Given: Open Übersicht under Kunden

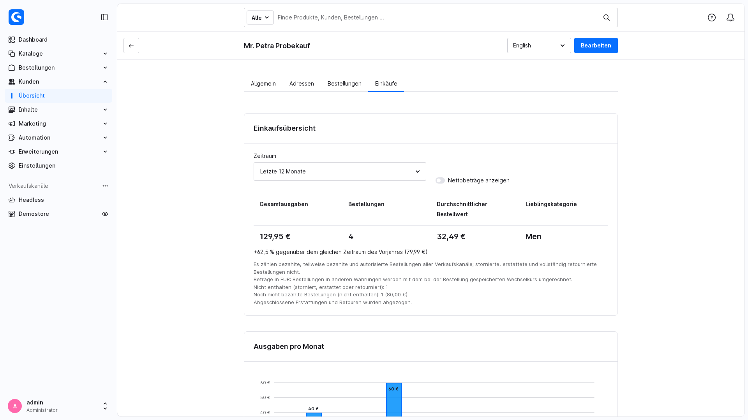Looking at the screenshot, I should point(58,96).
